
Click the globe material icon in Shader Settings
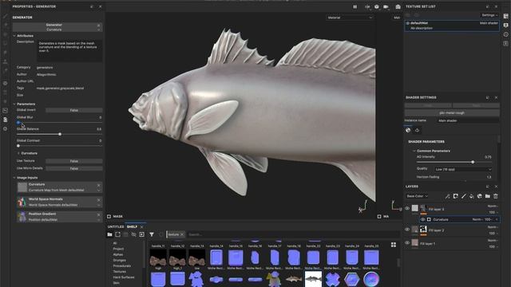tap(408, 130)
